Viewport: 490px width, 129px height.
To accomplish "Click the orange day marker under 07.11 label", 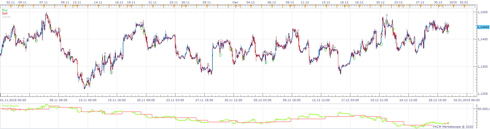I will click(44, 6).
